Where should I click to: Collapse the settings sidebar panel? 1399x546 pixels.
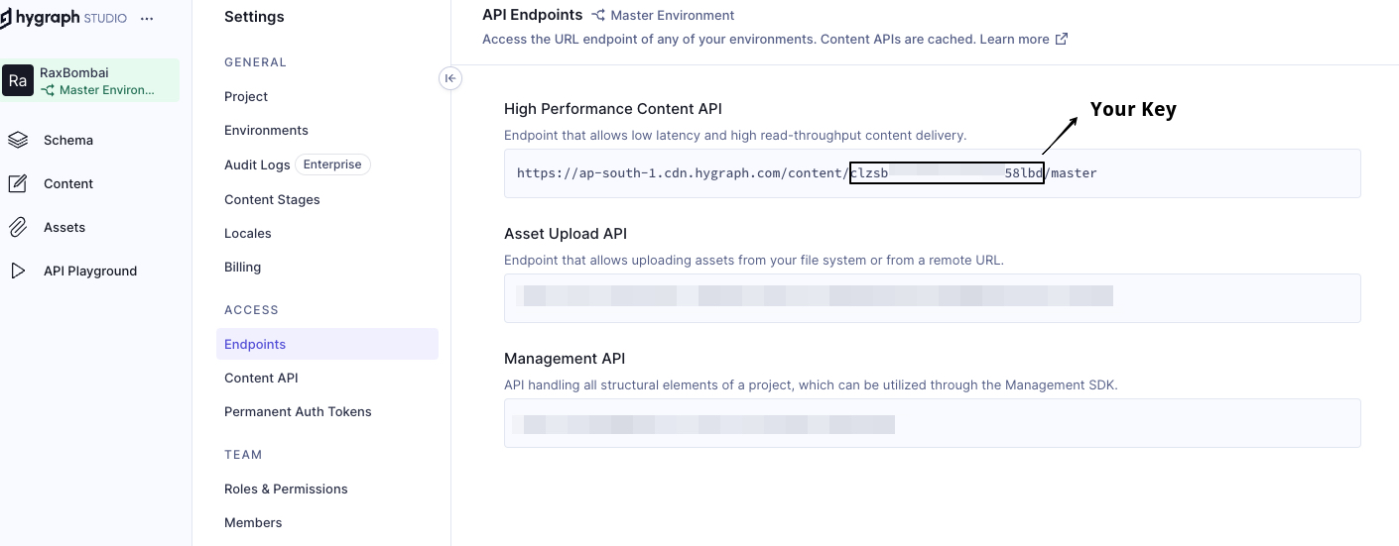coord(450,78)
